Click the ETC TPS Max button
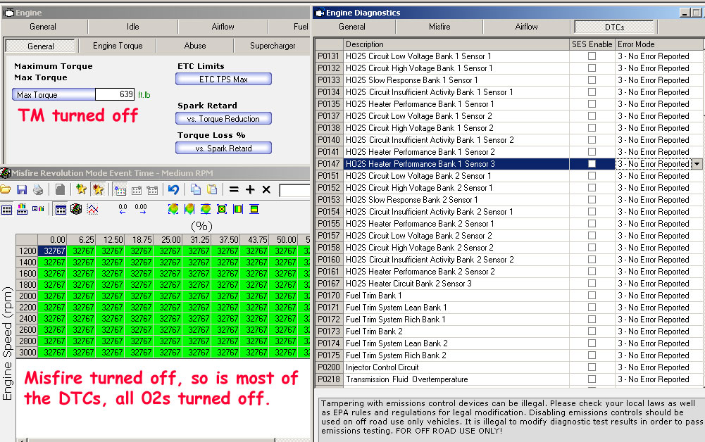Image resolution: width=705 pixels, height=442 pixels. [x=223, y=80]
